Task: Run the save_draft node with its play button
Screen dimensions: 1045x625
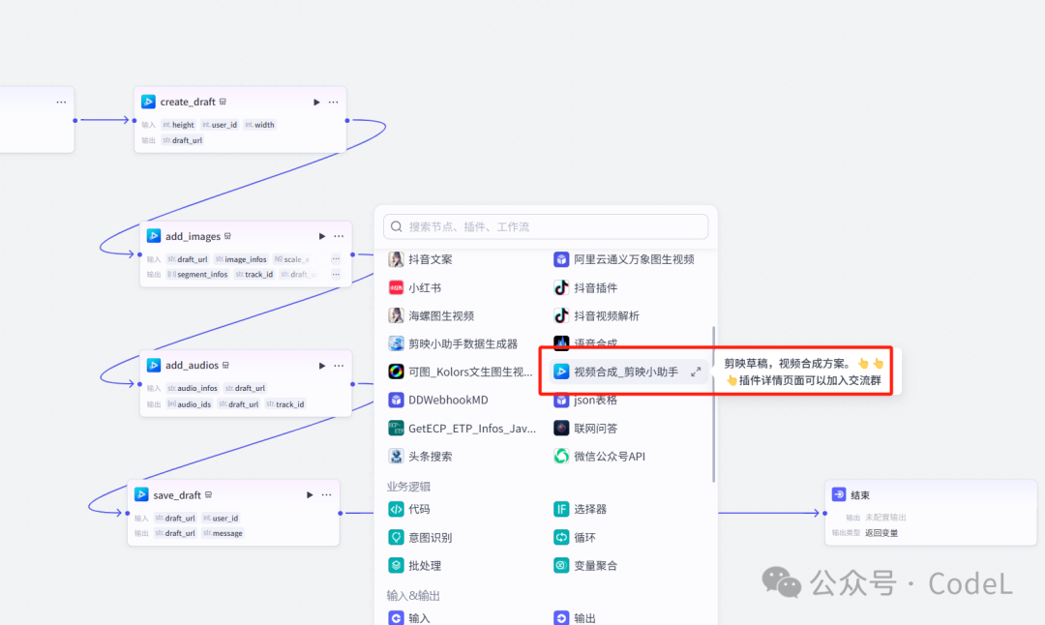Action: (310, 495)
